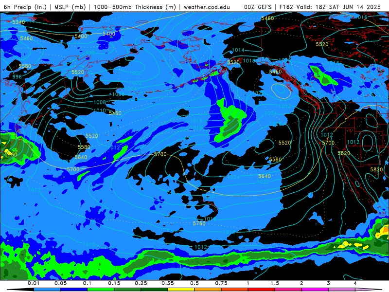Click the 1000 pressure contour label
Image resolution: width=389 pixels, height=292 pixels.
(136, 73)
